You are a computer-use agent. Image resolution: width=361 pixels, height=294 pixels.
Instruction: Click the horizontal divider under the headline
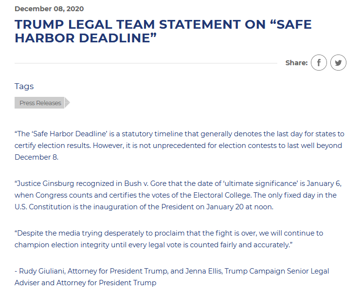[146, 63]
